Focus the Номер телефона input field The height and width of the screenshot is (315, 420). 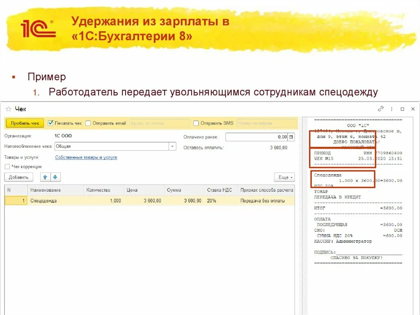click(267, 123)
